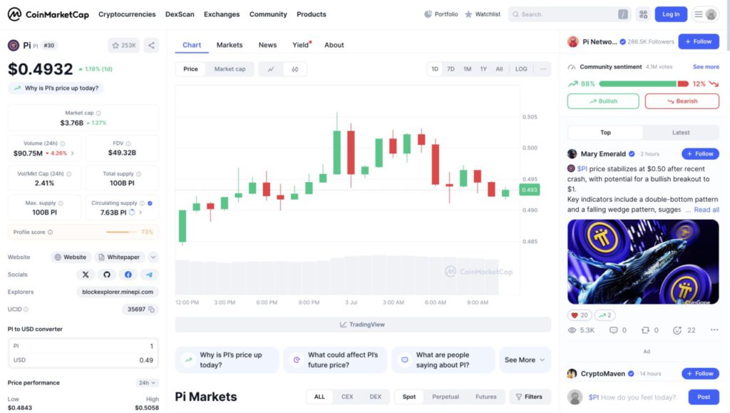Image resolution: width=730 pixels, height=413 pixels.
Task: Click the Log In button
Action: click(x=671, y=14)
